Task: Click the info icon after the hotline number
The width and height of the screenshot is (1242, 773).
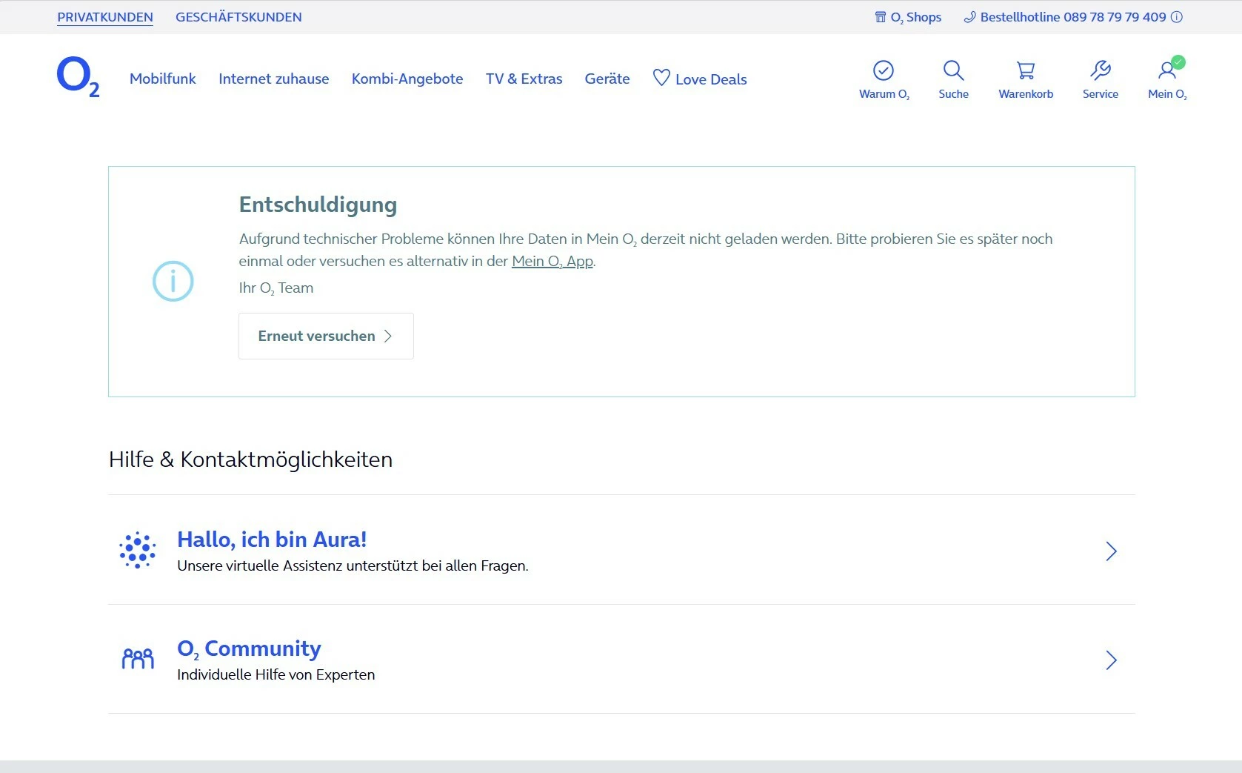Action: point(1177,17)
